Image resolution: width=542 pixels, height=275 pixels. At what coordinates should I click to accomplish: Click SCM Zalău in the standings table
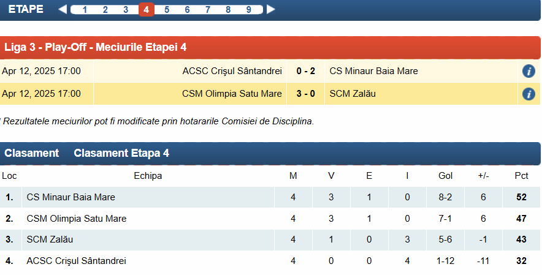coord(50,239)
